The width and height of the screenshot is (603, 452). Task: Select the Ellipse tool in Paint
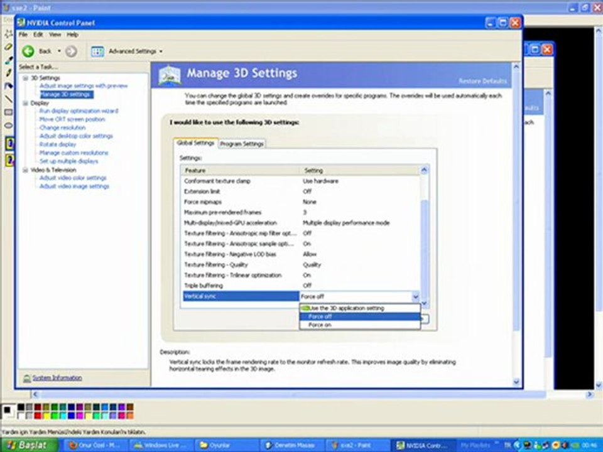tap(8, 126)
